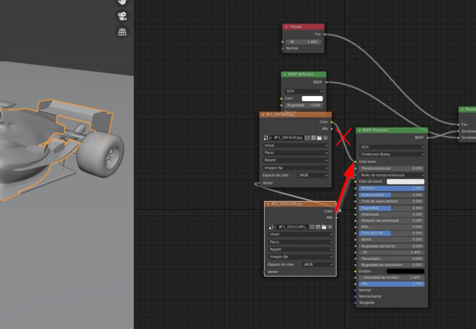
Task: Create new image copy in BF1_DEFAULT.jpg node
Action: (313, 138)
